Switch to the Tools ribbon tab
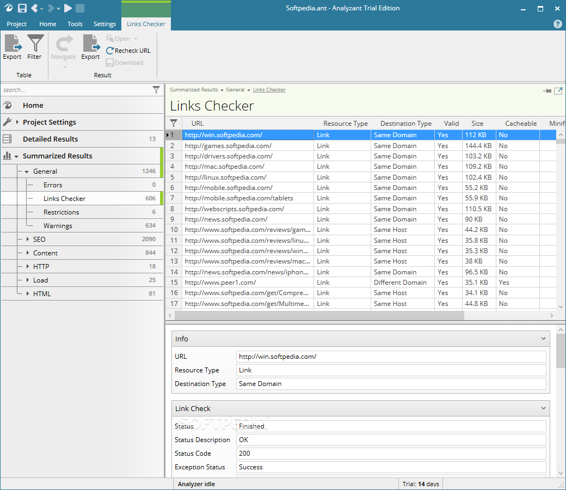Screen dimensions: 566x490 (75, 24)
